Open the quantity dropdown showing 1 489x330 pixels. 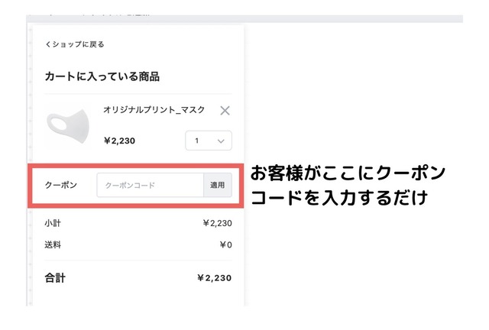pyautogui.click(x=208, y=141)
